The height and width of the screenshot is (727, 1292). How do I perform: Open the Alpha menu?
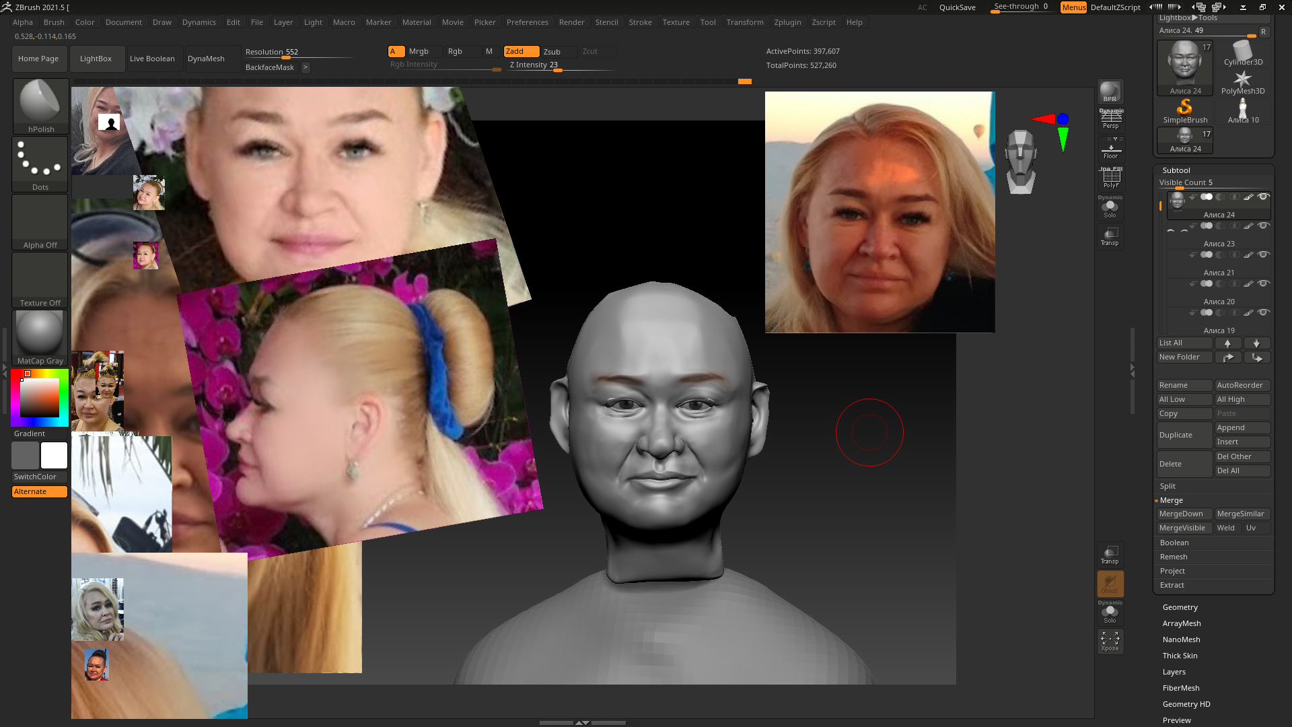pyautogui.click(x=23, y=22)
